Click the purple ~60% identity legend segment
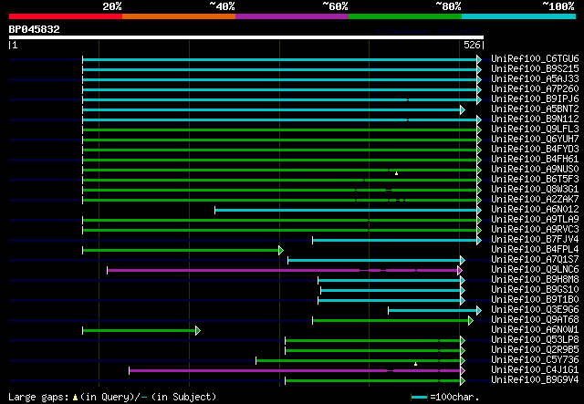The height and width of the screenshot is (404, 584). point(292,16)
